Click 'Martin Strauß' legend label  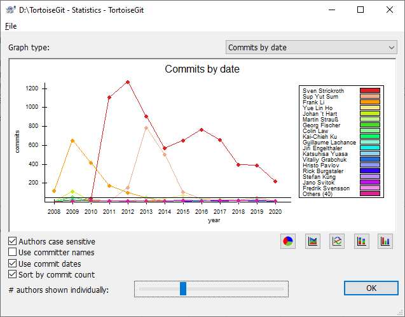(320, 120)
